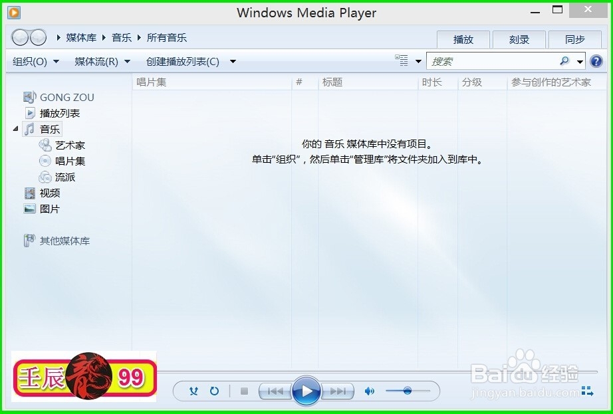Open the Help question mark icon
The width and height of the screenshot is (613, 414).
[596, 61]
